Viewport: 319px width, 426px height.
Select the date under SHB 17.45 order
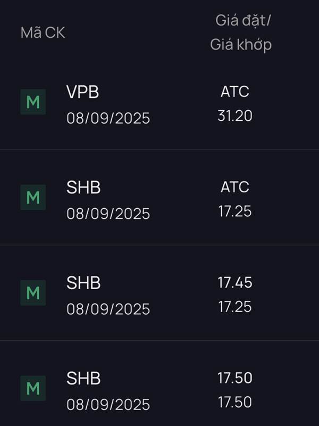[108, 309]
